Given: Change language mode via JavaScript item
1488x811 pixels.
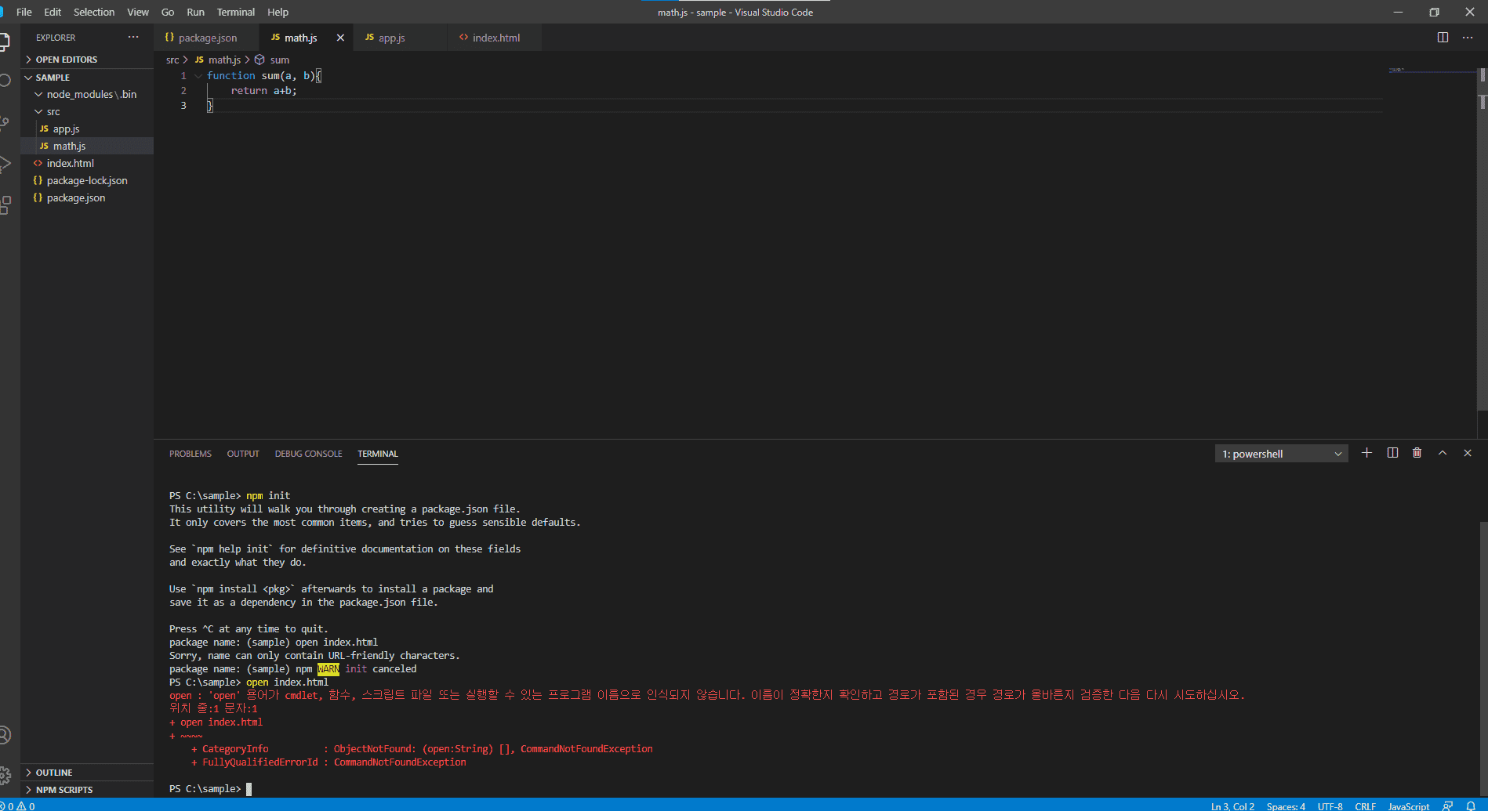Looking at the screenshot, I should (1409, 806).
